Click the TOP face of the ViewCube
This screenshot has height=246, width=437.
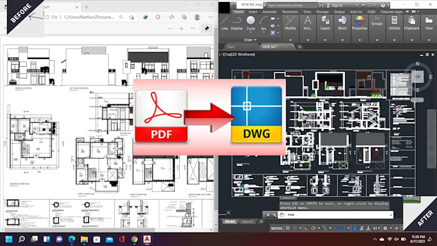tap(418, 76)
